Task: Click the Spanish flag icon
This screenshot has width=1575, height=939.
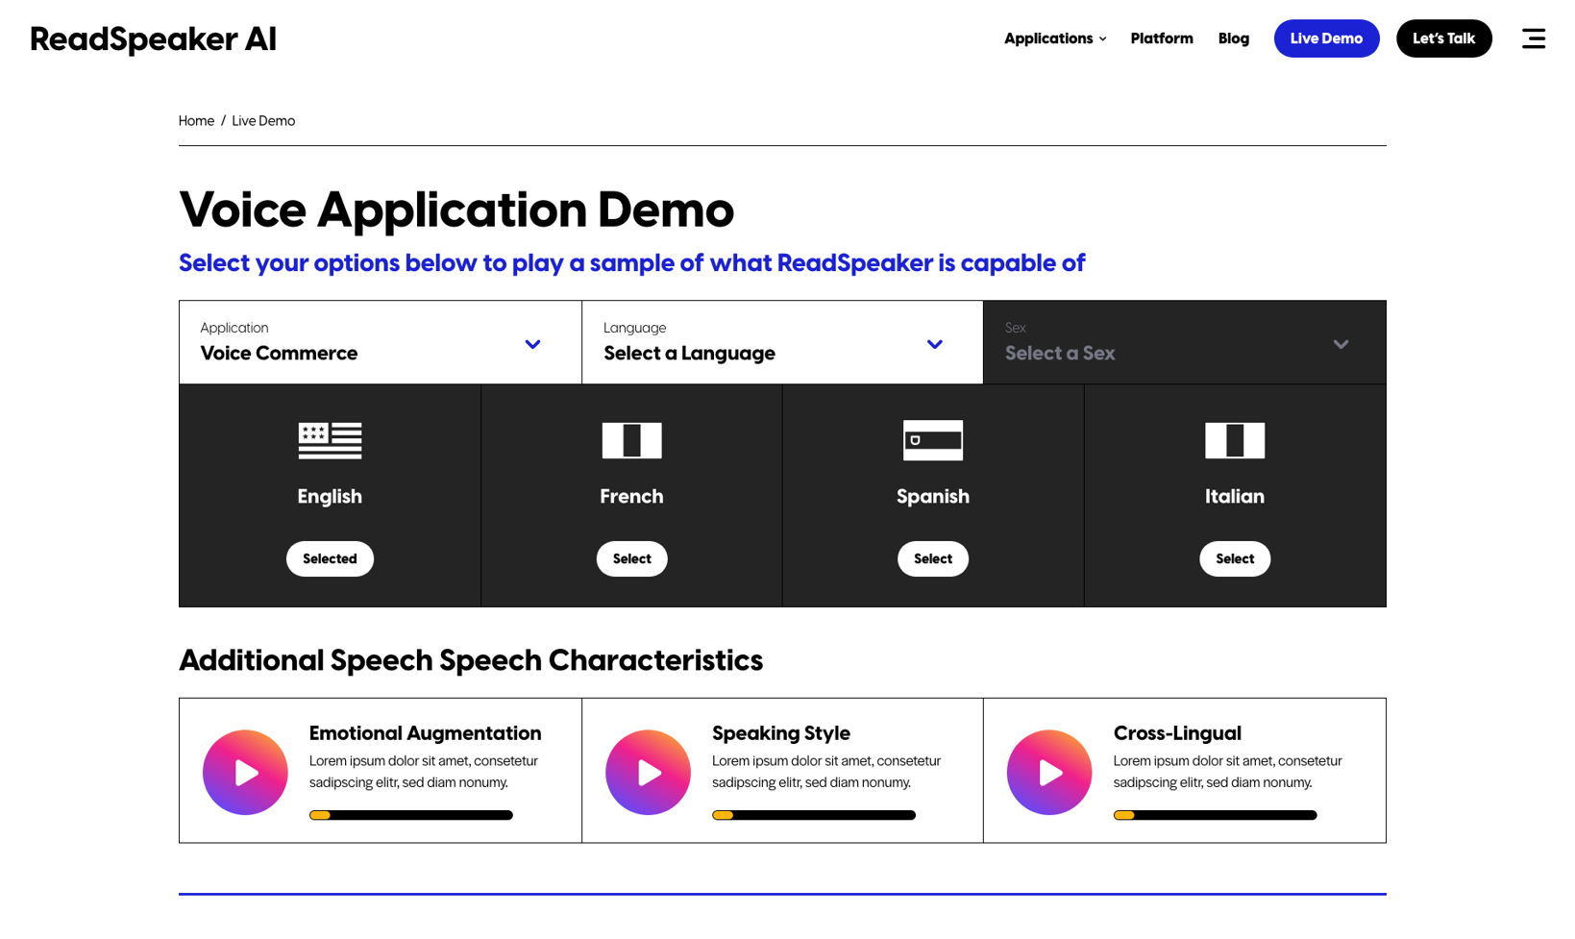Action: [x=932, y=440]
